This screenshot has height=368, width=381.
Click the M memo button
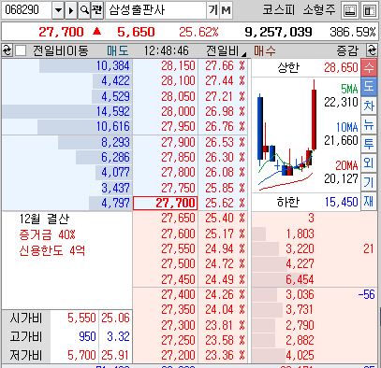226,10
